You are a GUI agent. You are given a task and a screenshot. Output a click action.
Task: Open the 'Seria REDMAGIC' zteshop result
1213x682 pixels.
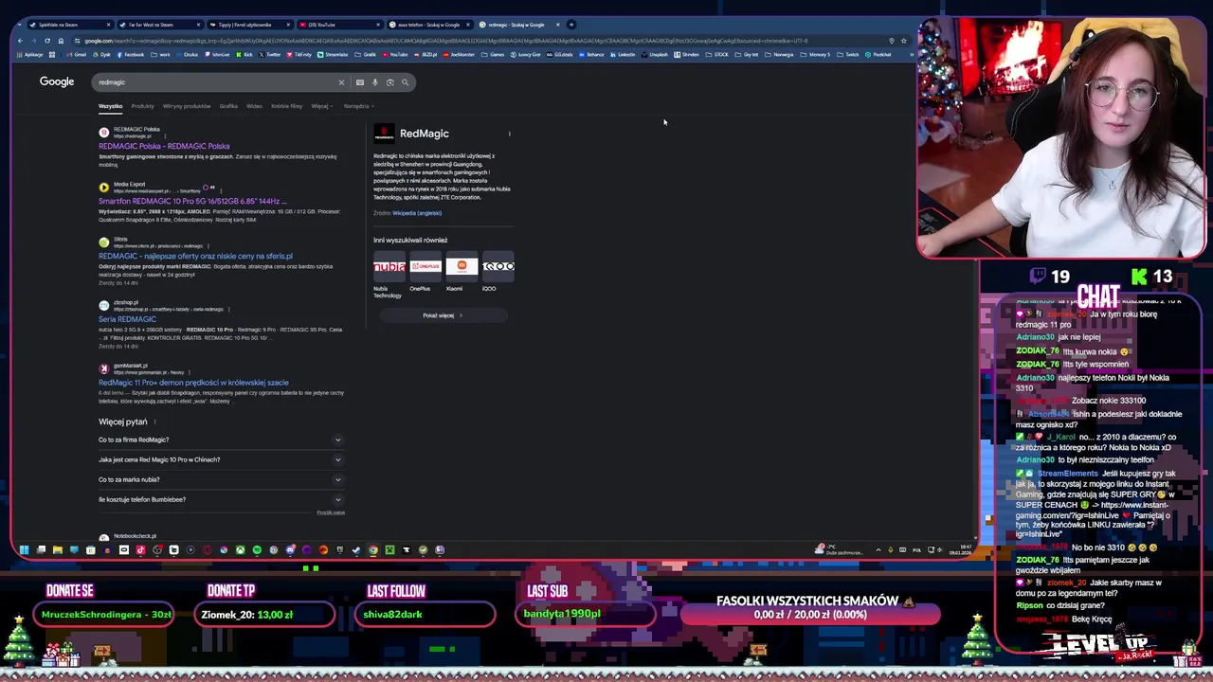coord(127,320)
